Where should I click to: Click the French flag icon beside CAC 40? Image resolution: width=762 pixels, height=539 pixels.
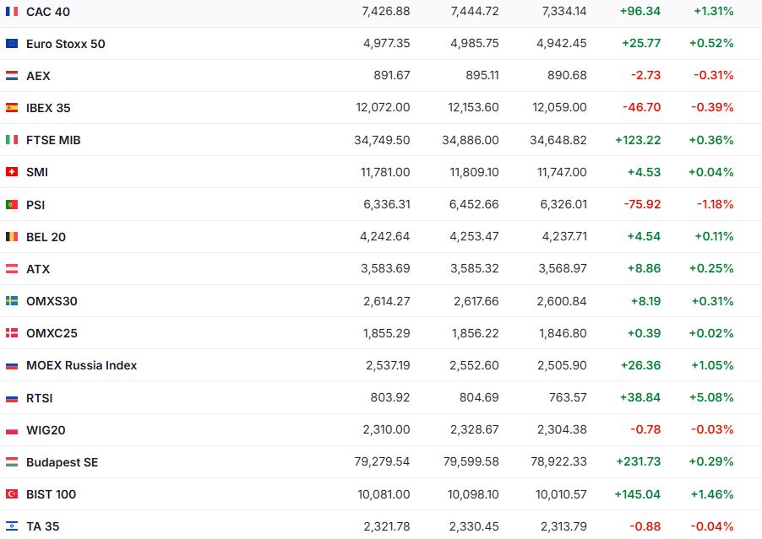point(12,12)
